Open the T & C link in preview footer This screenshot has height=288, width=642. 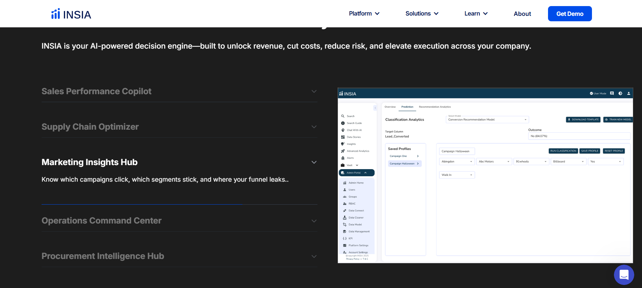coord(365,259)
